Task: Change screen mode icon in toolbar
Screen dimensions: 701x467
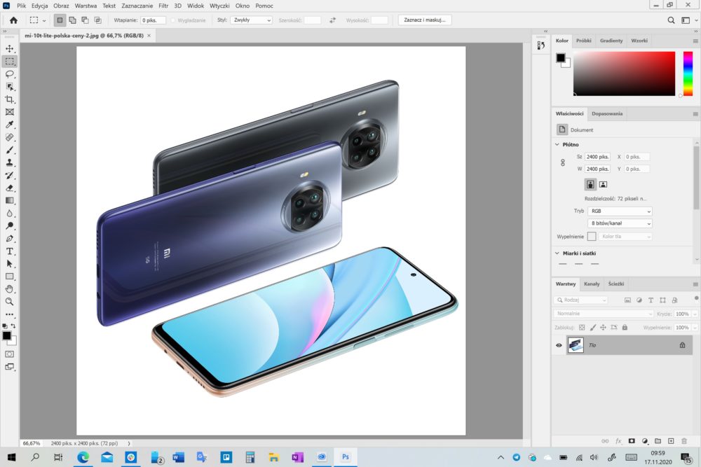Action: [x=9, y=367]
